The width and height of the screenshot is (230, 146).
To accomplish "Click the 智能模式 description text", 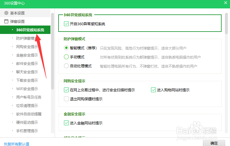I will tap(143, 48).
